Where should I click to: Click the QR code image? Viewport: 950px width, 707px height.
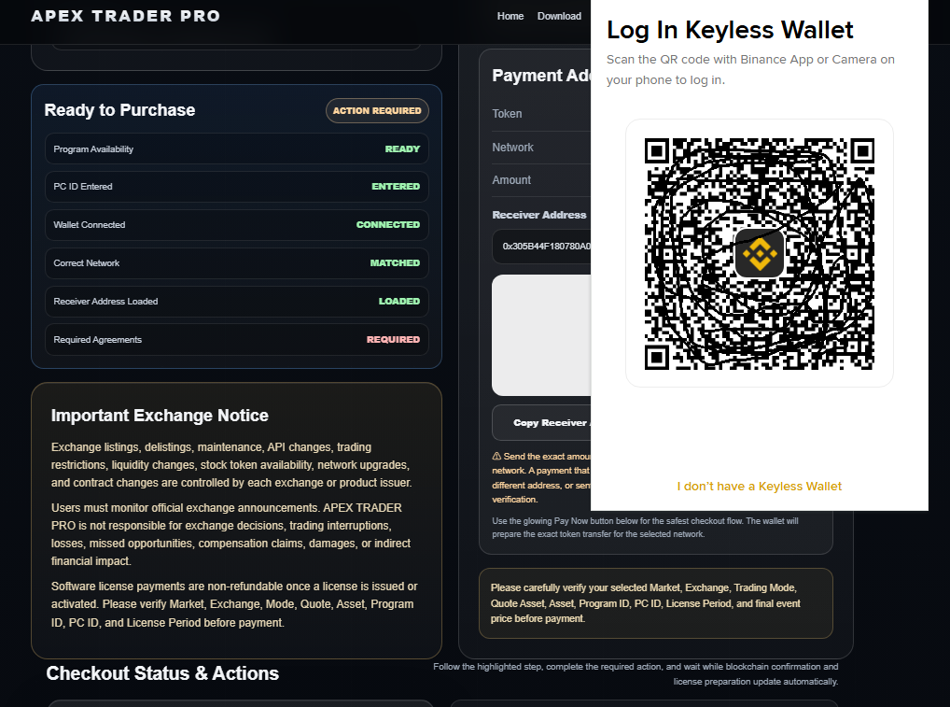point(759,253)
